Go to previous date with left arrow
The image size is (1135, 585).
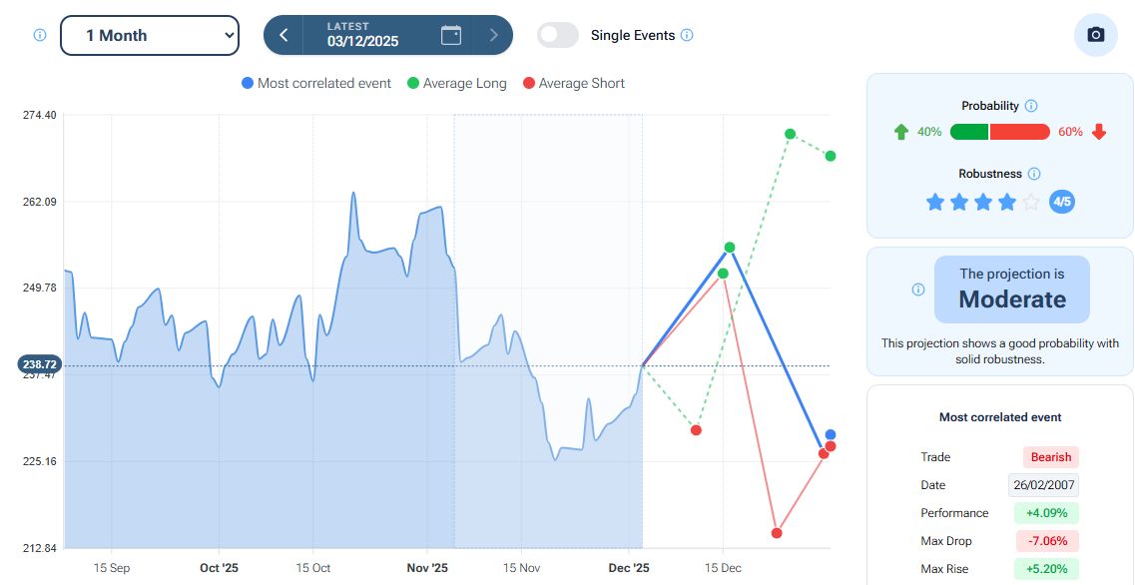click(x=284, y=35)
